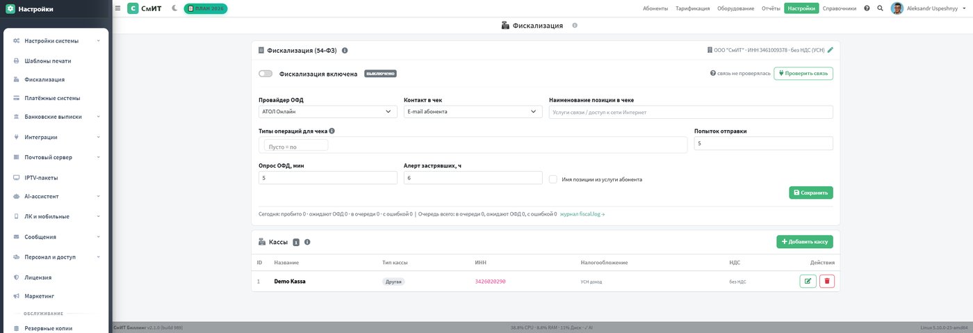Save settings with the Сохранить button
This screenshot has width=973, height=333.
coord(810,193)
